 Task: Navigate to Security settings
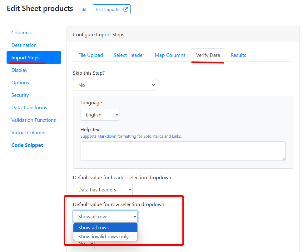[20, 95]
